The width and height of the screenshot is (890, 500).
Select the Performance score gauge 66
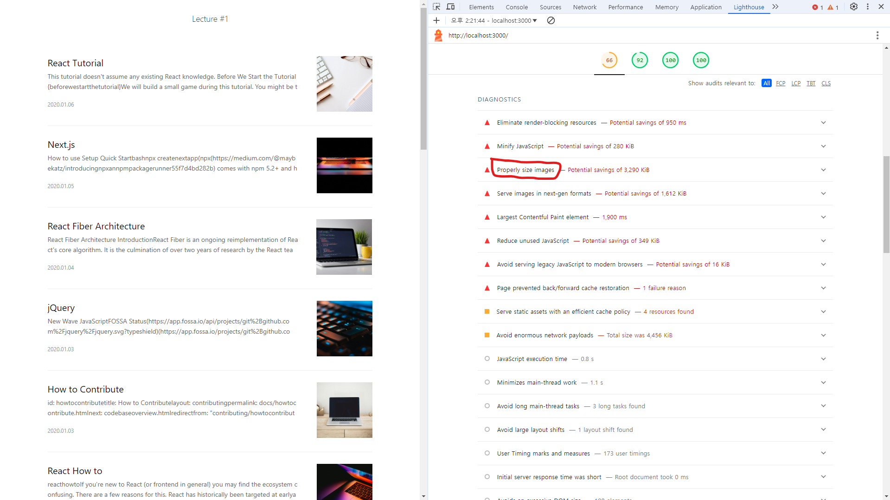click(x=609, y=60)
